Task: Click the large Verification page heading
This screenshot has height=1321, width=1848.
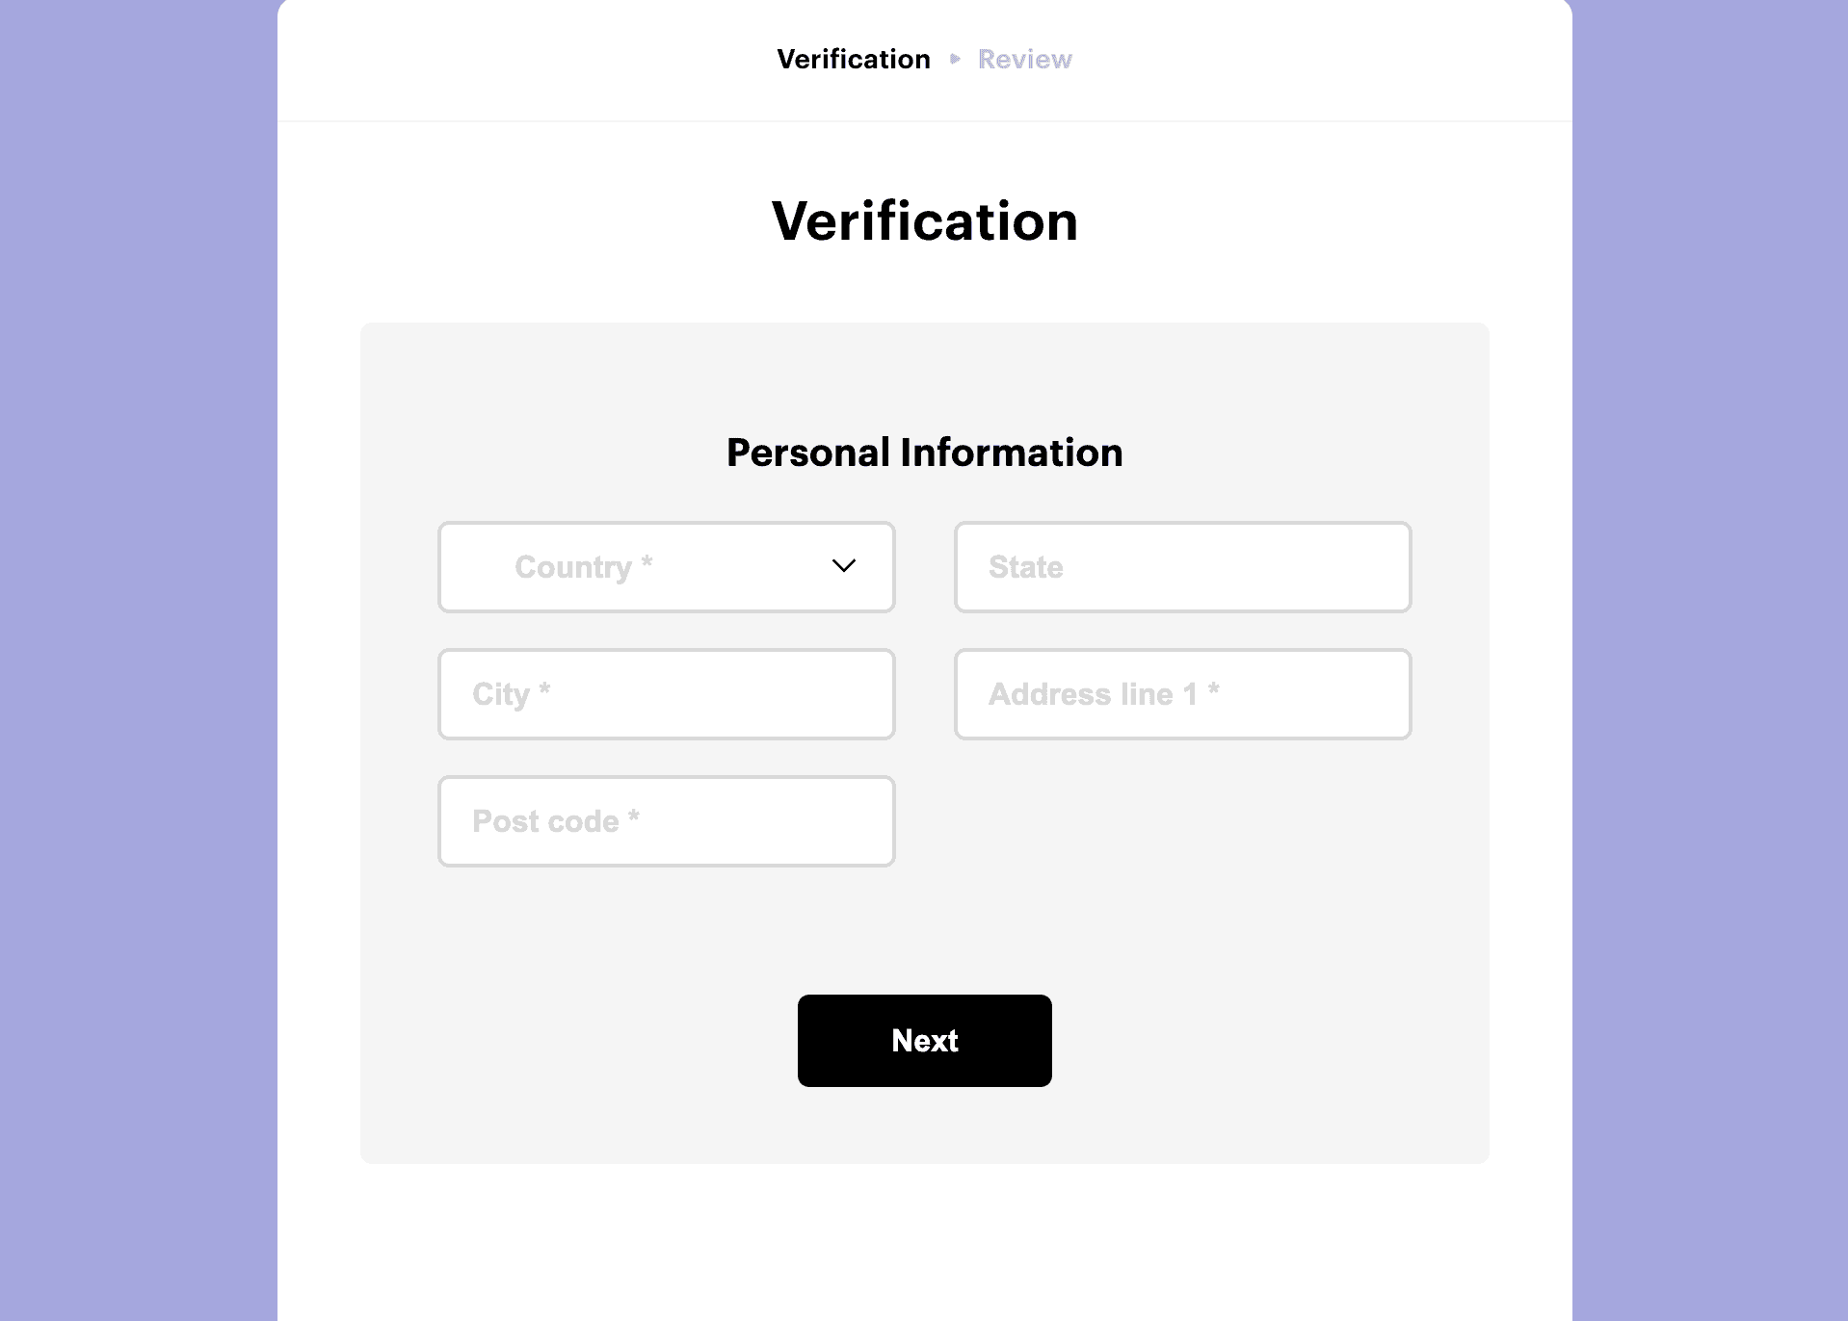Action: click(x=925, y=221)
